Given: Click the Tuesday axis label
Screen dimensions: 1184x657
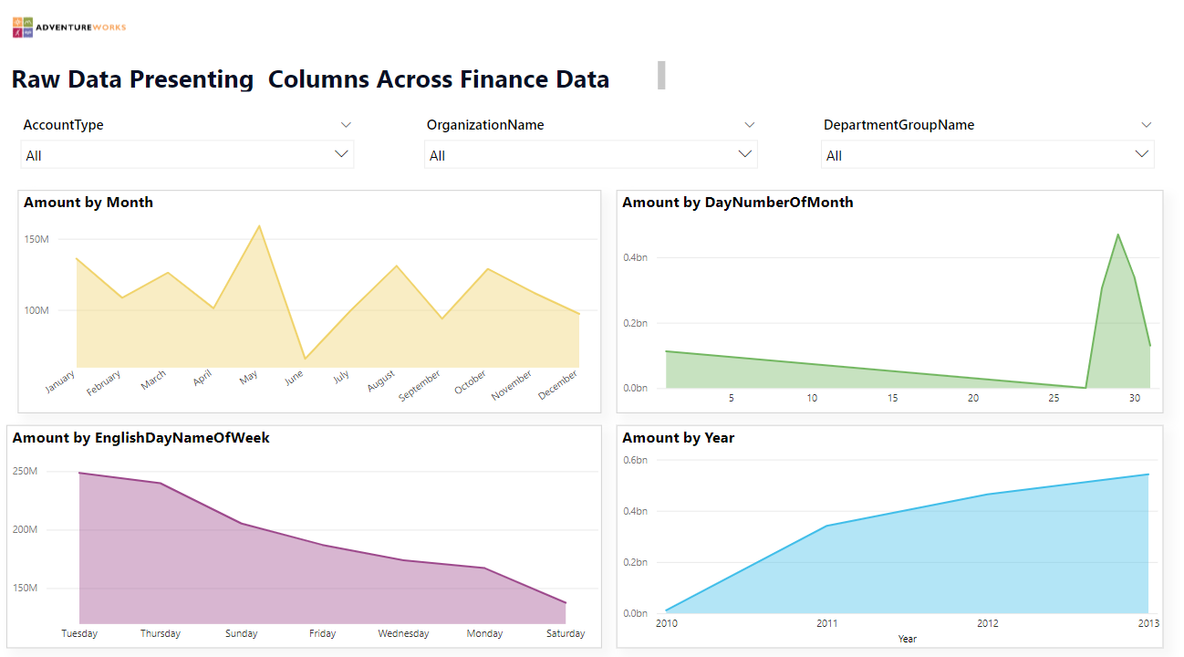Looking at the screenshot, I should point(79,632).
